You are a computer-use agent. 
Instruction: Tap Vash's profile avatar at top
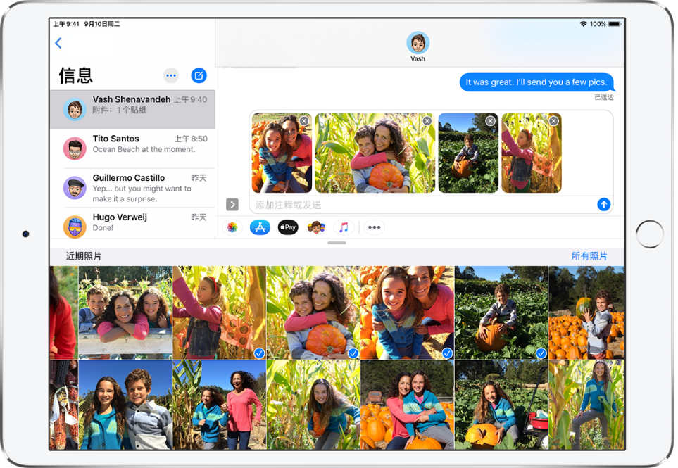point(418,43)
